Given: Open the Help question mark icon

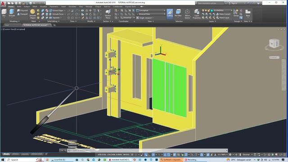Looking at the screenshot, I should click(258, 3).
